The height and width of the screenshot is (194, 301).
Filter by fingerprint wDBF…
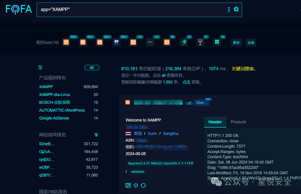point(47,168)
